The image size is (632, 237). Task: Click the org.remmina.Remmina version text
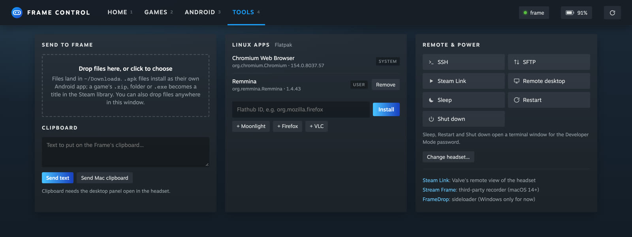(x=266, y=89)
